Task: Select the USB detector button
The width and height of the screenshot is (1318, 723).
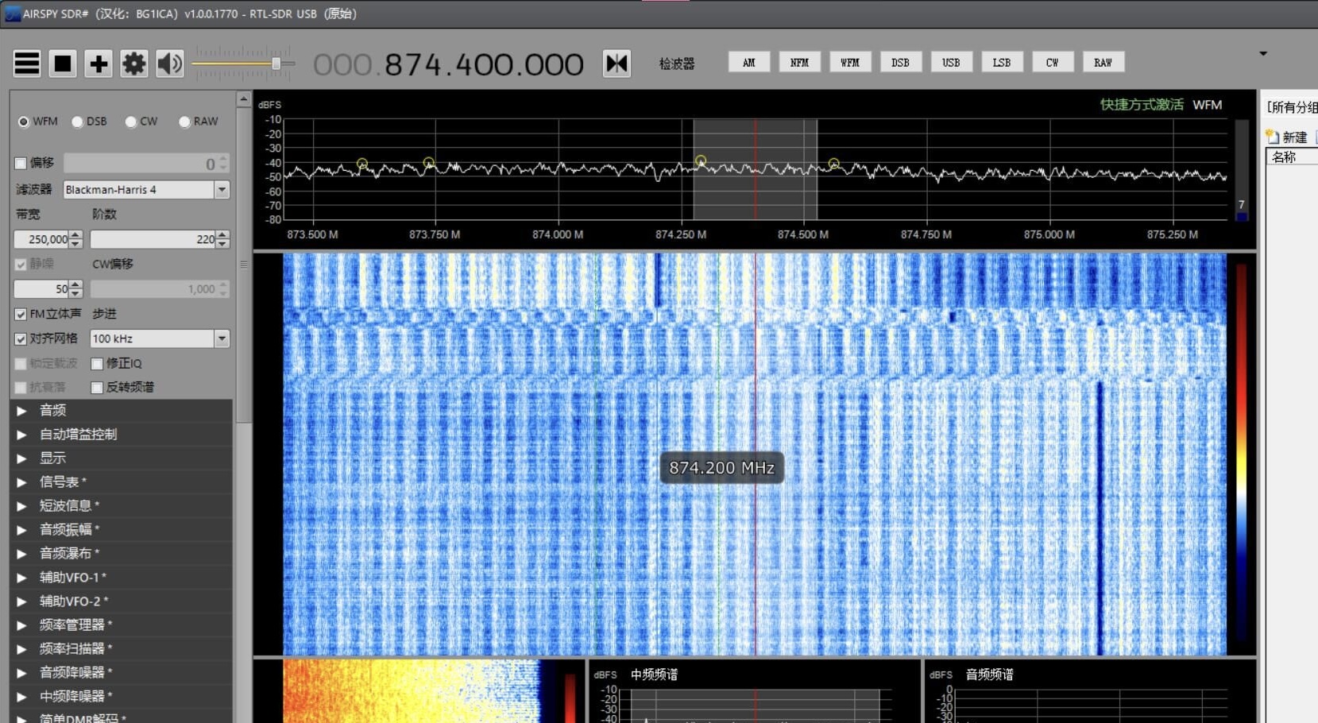Action: (951, 63)
